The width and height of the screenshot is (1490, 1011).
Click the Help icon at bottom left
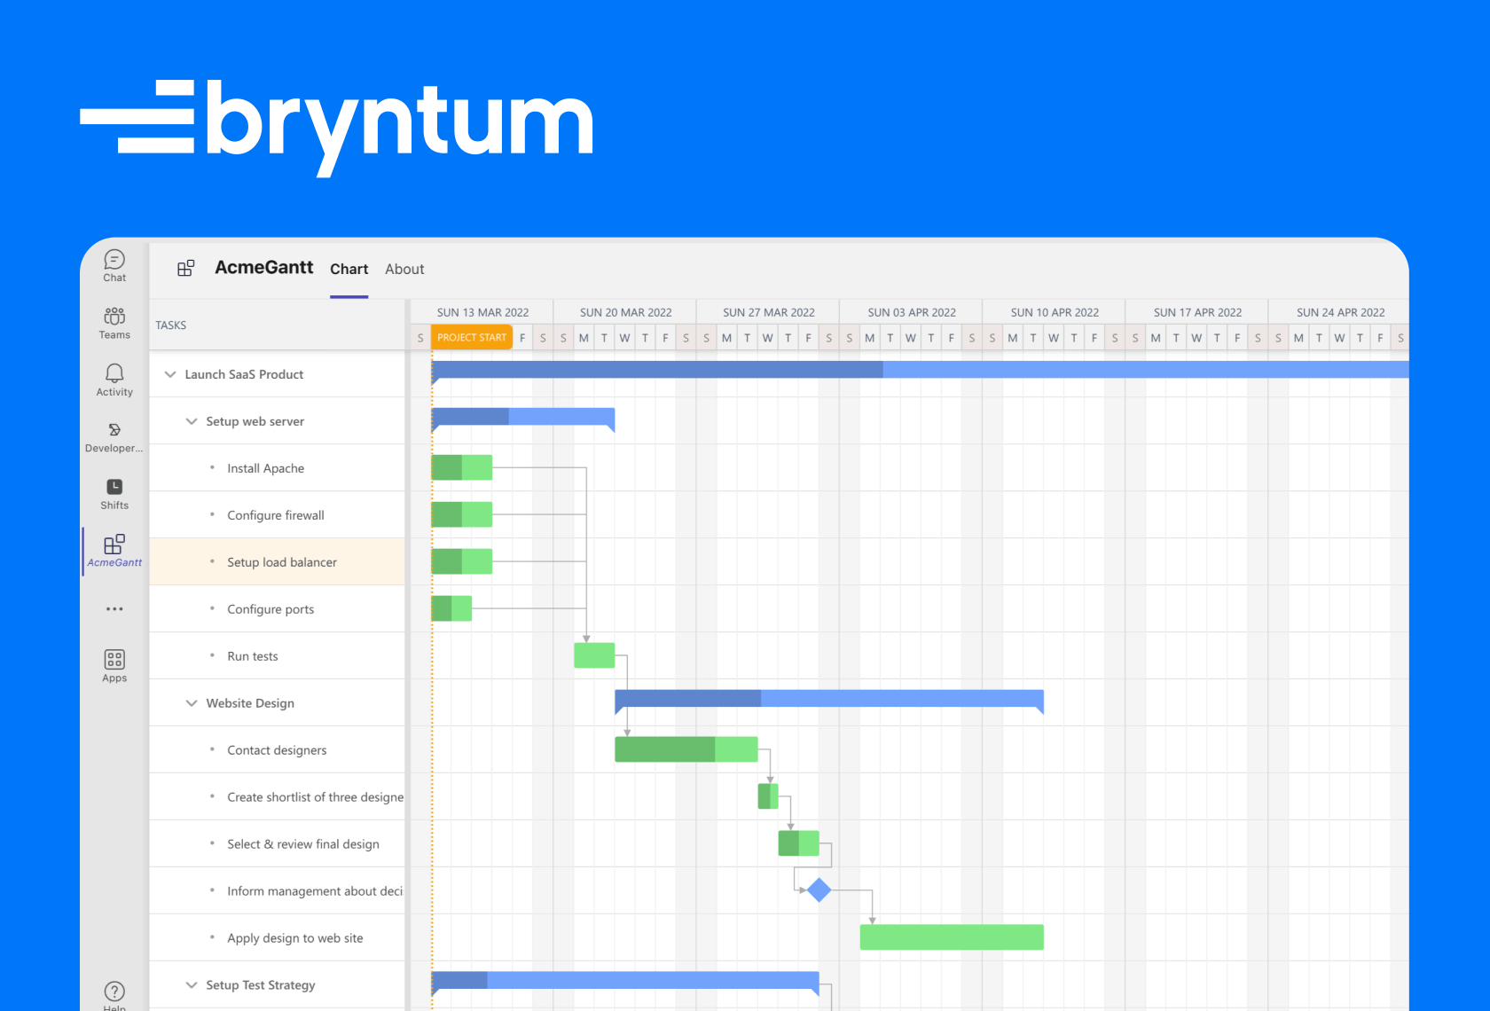point(114,991)
